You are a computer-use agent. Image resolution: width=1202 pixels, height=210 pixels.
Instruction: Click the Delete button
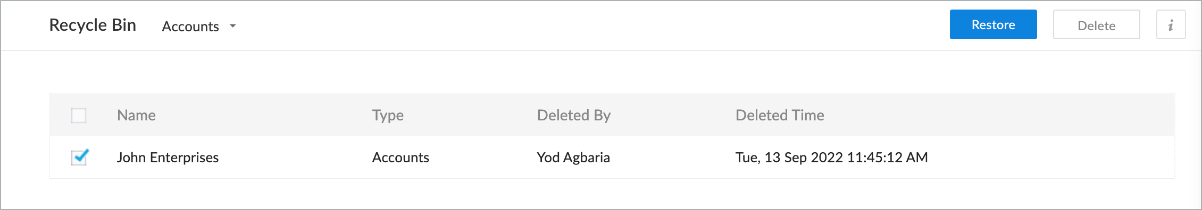point(1096,25)
